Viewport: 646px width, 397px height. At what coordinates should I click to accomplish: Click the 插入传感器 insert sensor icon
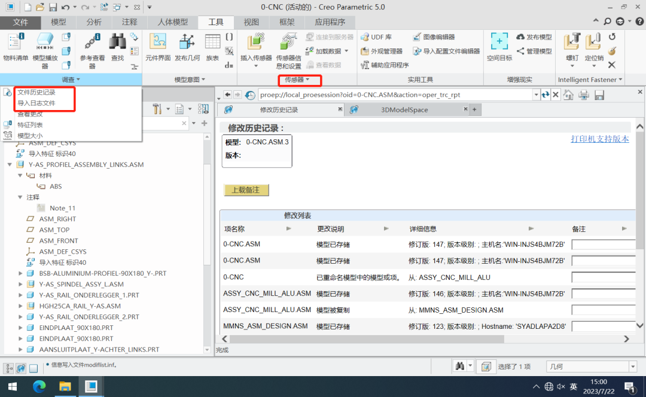256,45
